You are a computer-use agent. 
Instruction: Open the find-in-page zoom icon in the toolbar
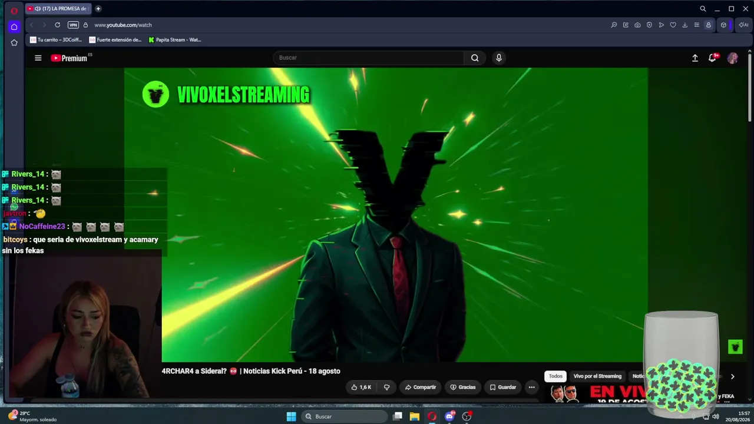tap(614, 25)
